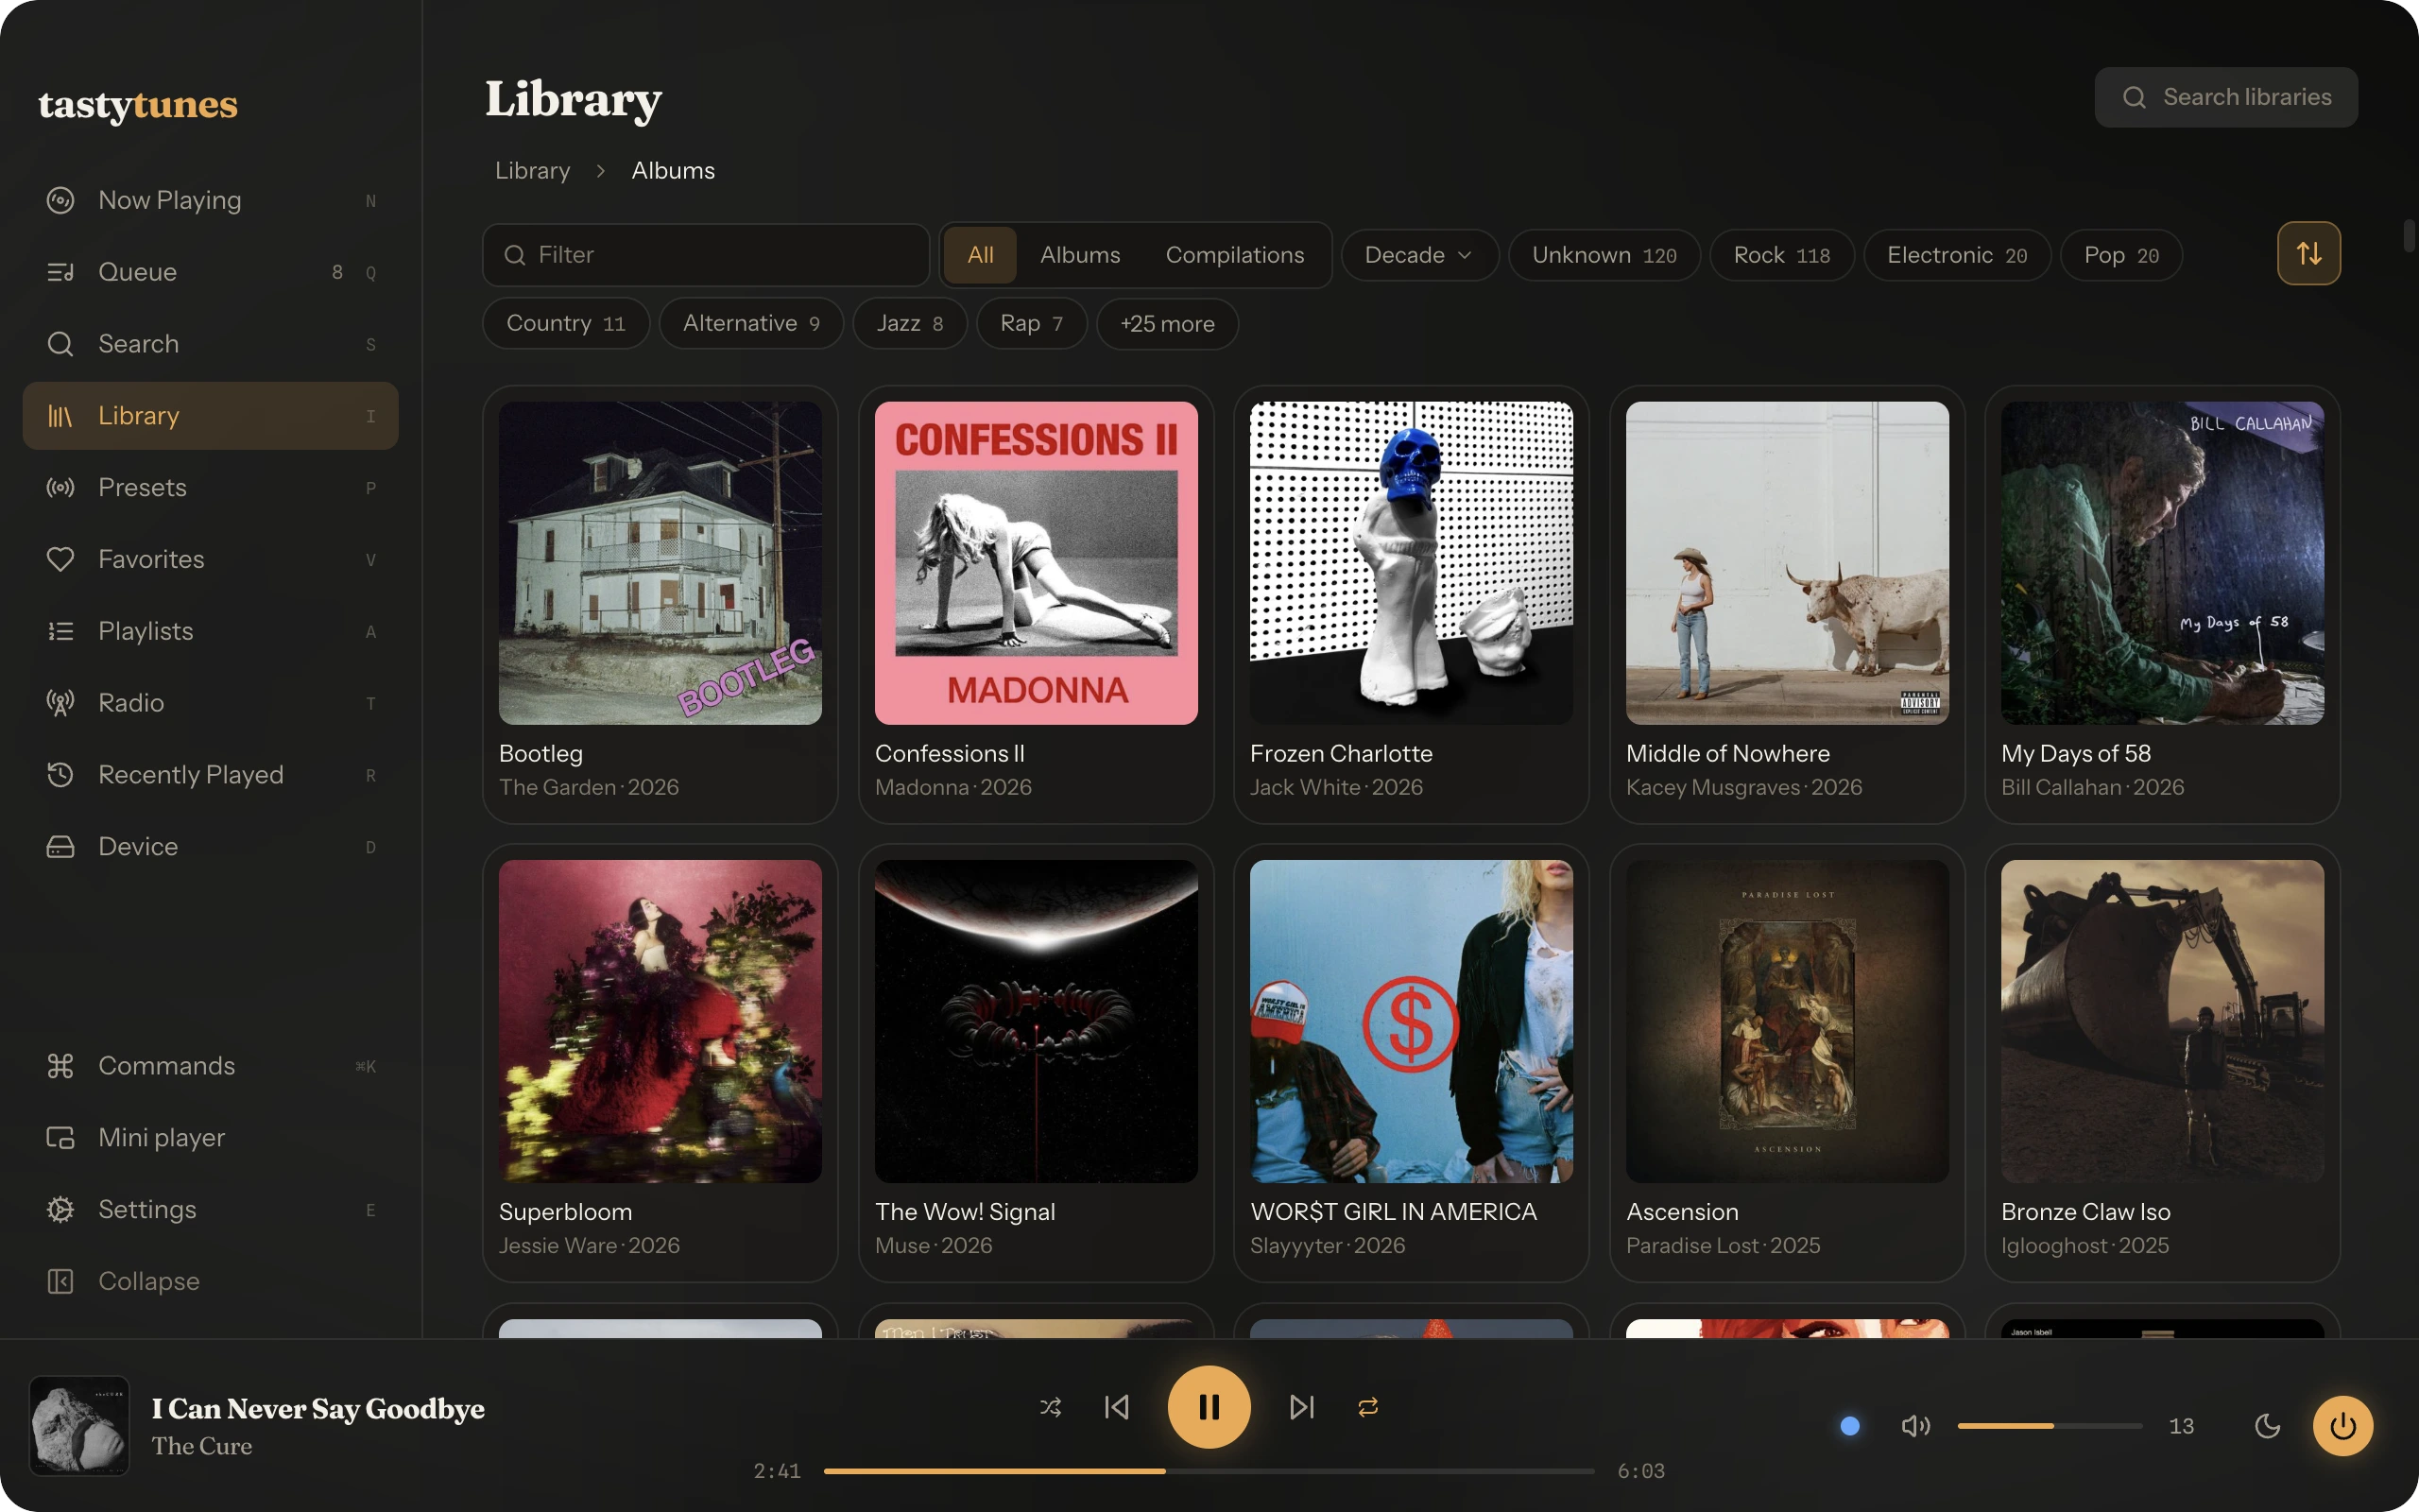This screenshot has width=2419, height=1512.
Task: Open the song title I Can Never Say Goodbye
Action: click(x=317, y=1408)
